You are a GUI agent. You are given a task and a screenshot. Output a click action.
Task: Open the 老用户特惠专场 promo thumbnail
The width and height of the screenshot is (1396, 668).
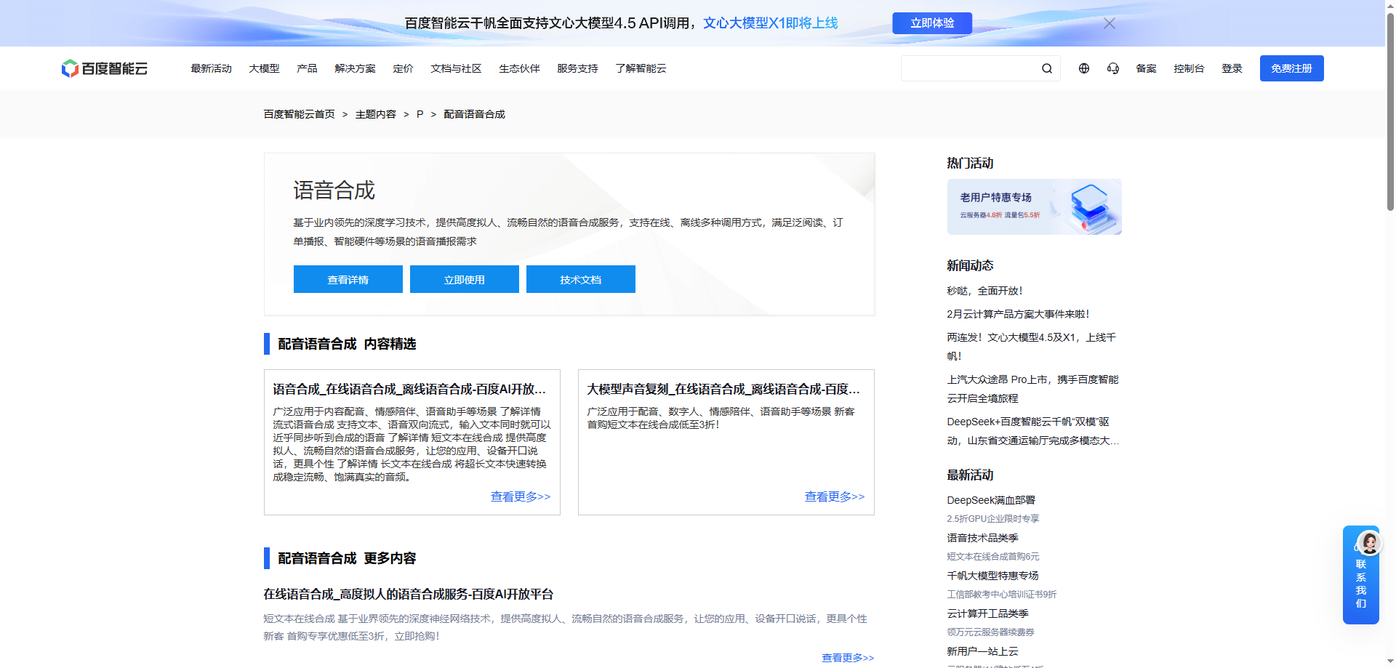1034,206
